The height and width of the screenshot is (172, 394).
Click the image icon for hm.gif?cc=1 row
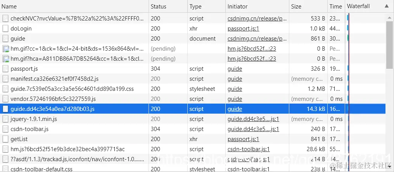click(x=6, y=49)
